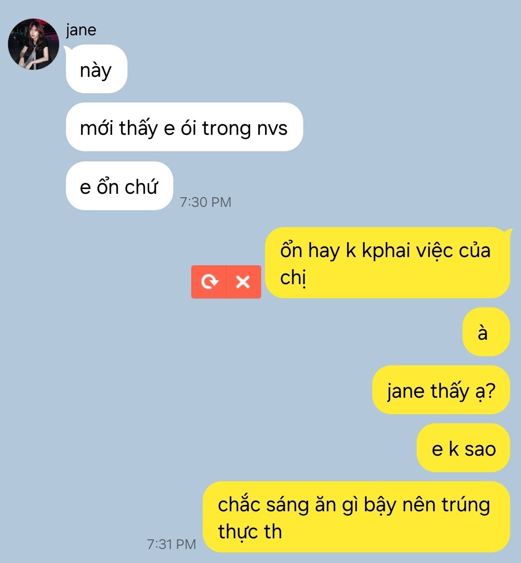The height and width of the screenshot is (563, 521).
Task: Select the yellow 'ổn hay k kphai việc của chị' bubble
Action: [x=388, y=263]
